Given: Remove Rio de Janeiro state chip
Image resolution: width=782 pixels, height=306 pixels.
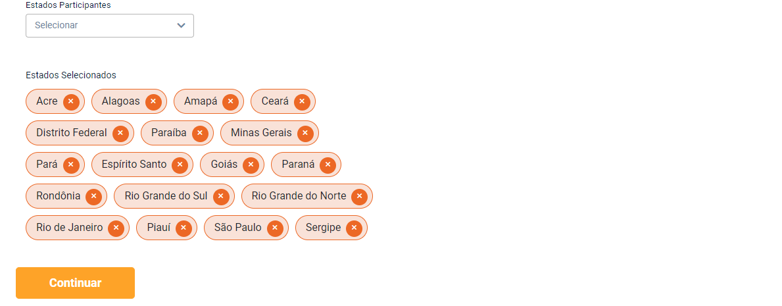Looking at the screenshot, I should pos(116,228).
